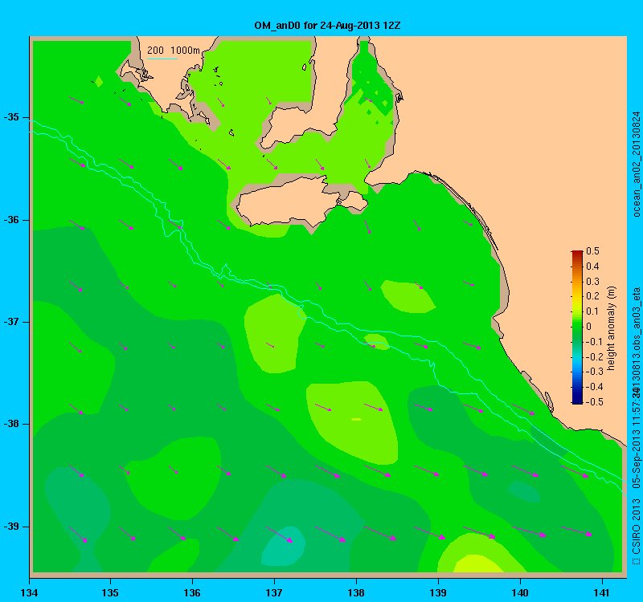Click the -0.2 color bar label
Image resolution: width=643 pixels, height=602 pixels.
coord(593,356)
